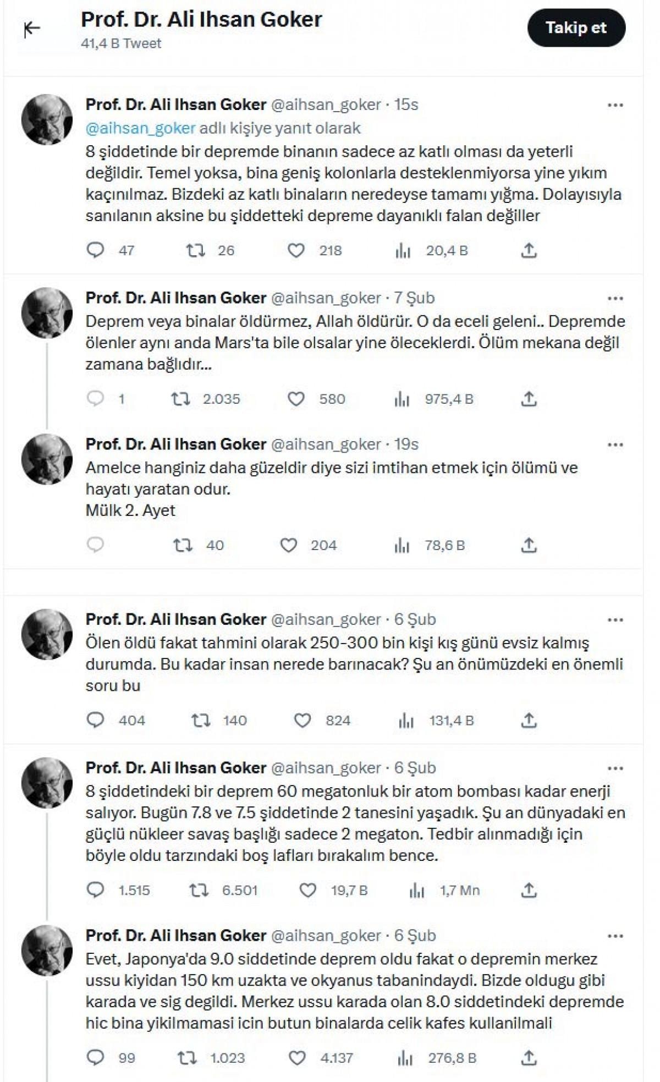The width and height of the screenshot is (660, 1082).
Task: Share the tweet with 276,8 B views
Action: pos(529,1057)
